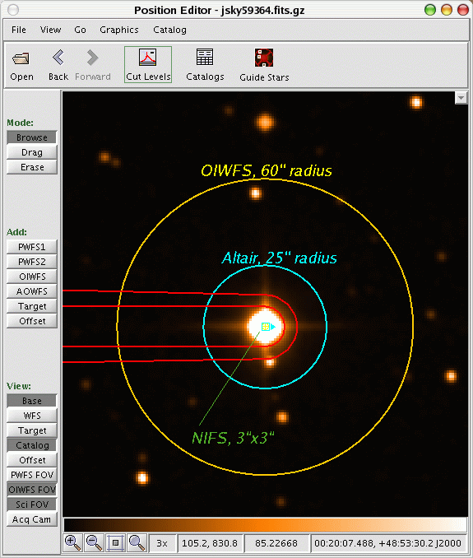
Task: Open the Cut Levels tool
Action: pos(148,65)
